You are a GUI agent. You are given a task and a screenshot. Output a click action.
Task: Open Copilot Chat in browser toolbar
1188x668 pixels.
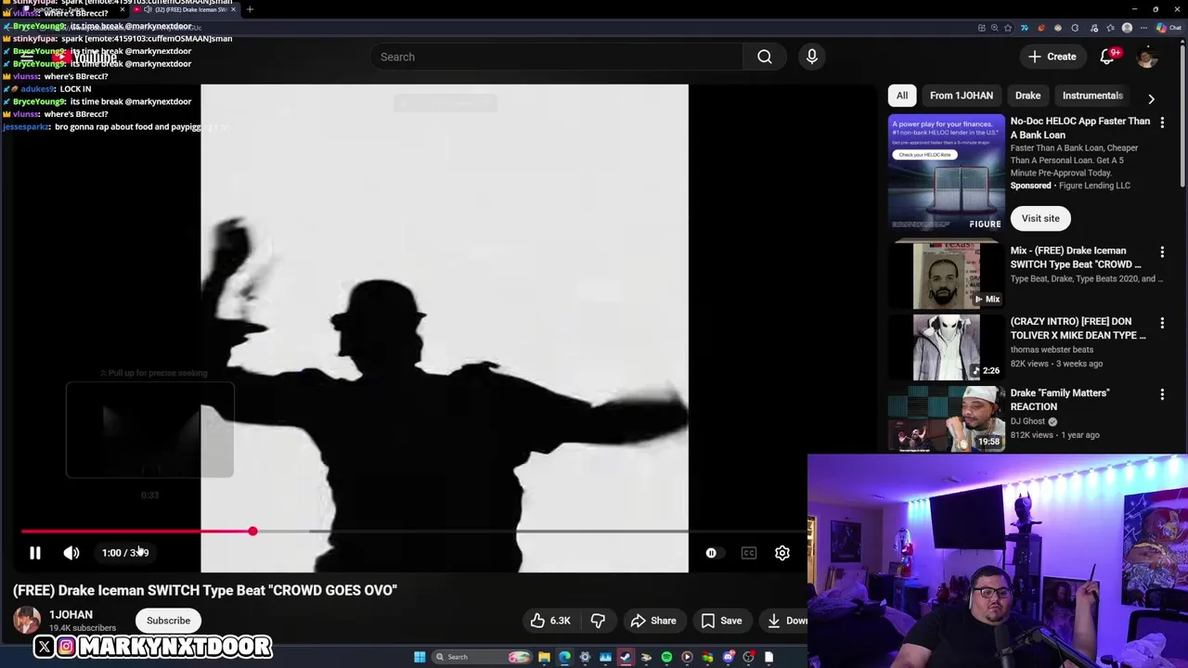click(1169, 28)
